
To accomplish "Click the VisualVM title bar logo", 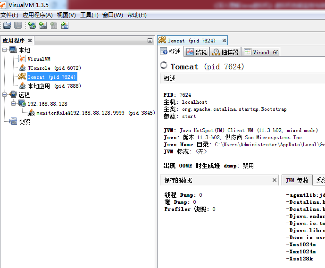I will (x=3, y=5).
